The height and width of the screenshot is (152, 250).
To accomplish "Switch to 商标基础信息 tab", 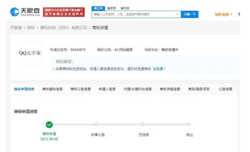I will tap(52, 89).
